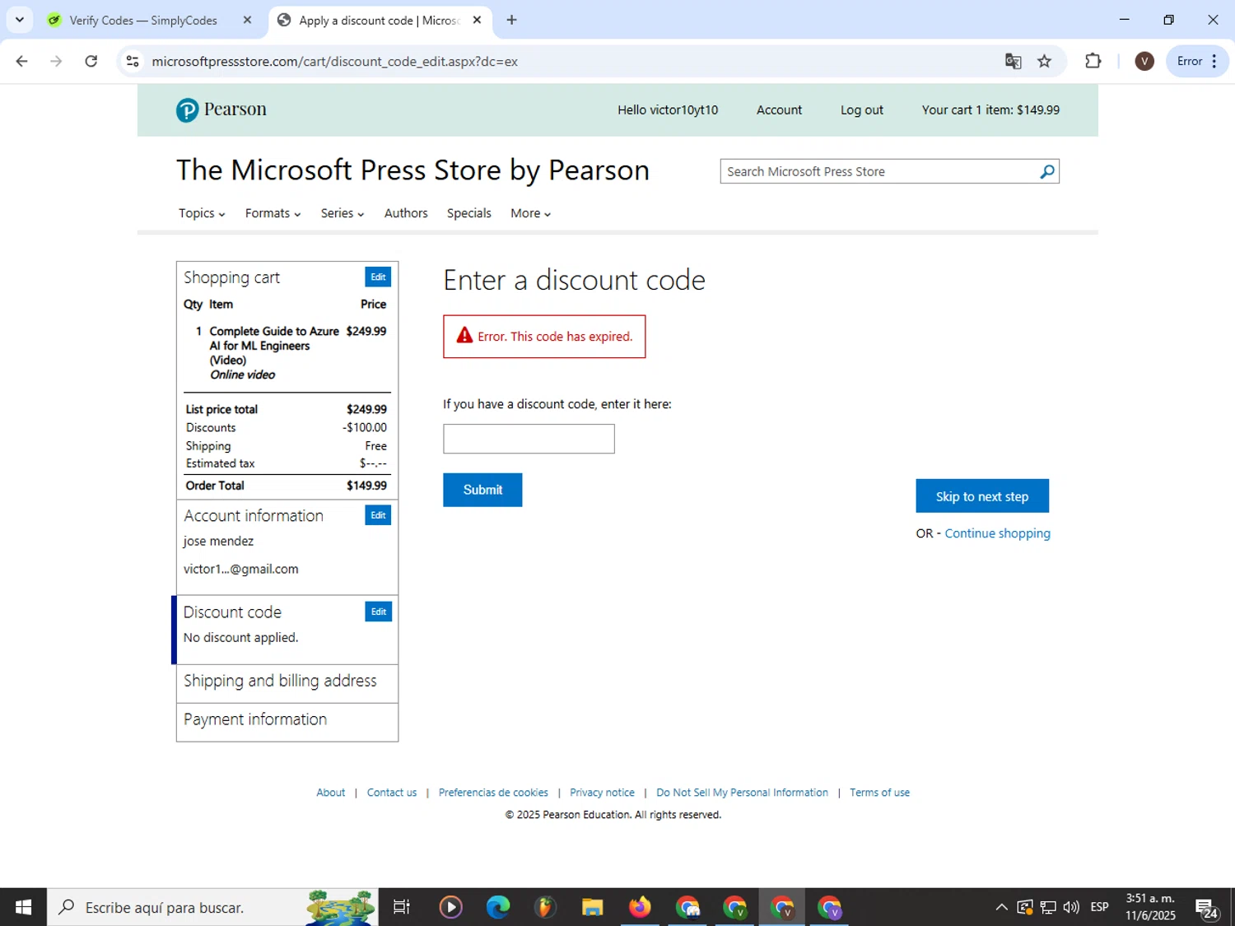Open the Privacy notice link
This screenshot has width=1235, height=926.
click(602, 793)
